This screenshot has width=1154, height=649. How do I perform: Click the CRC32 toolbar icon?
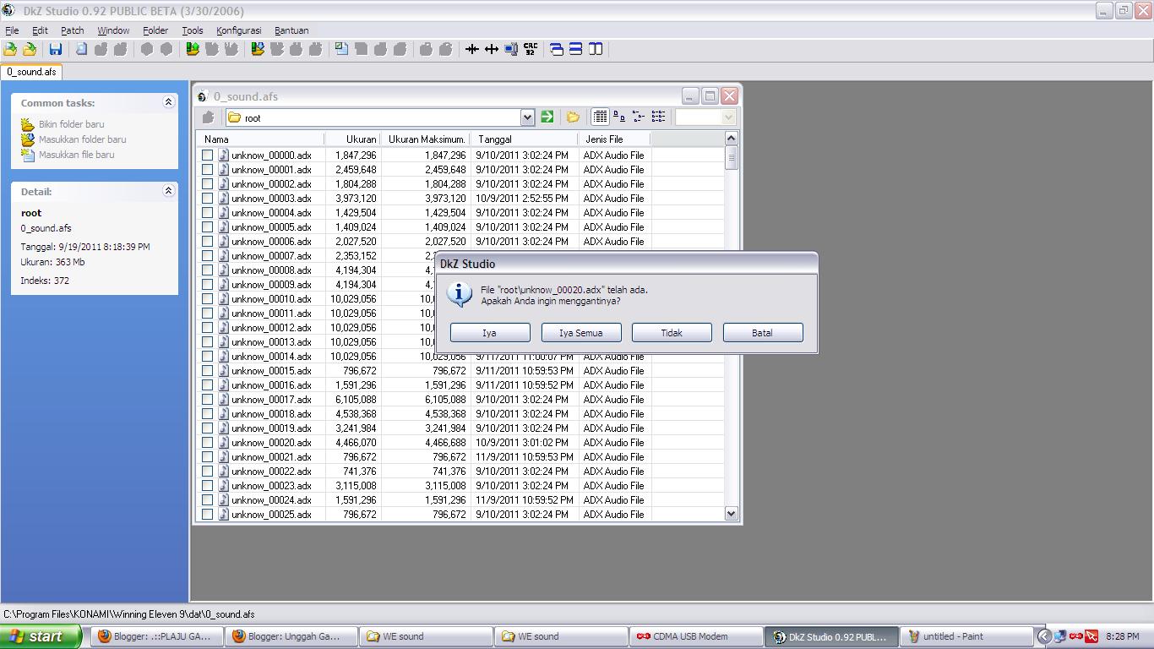[x=531, y=49]
